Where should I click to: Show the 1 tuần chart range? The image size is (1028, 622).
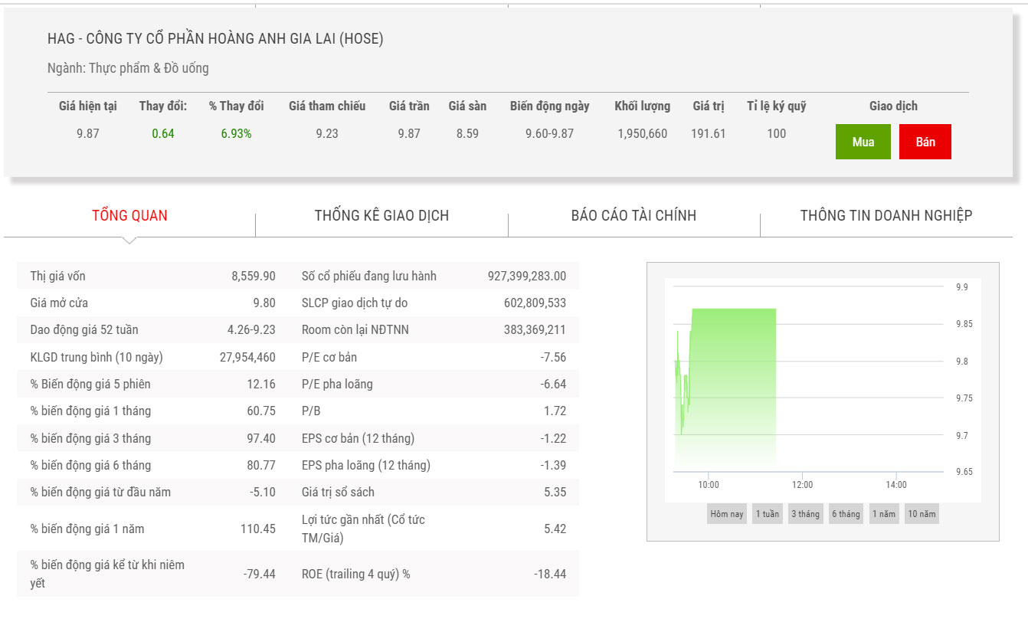point(767,514)
